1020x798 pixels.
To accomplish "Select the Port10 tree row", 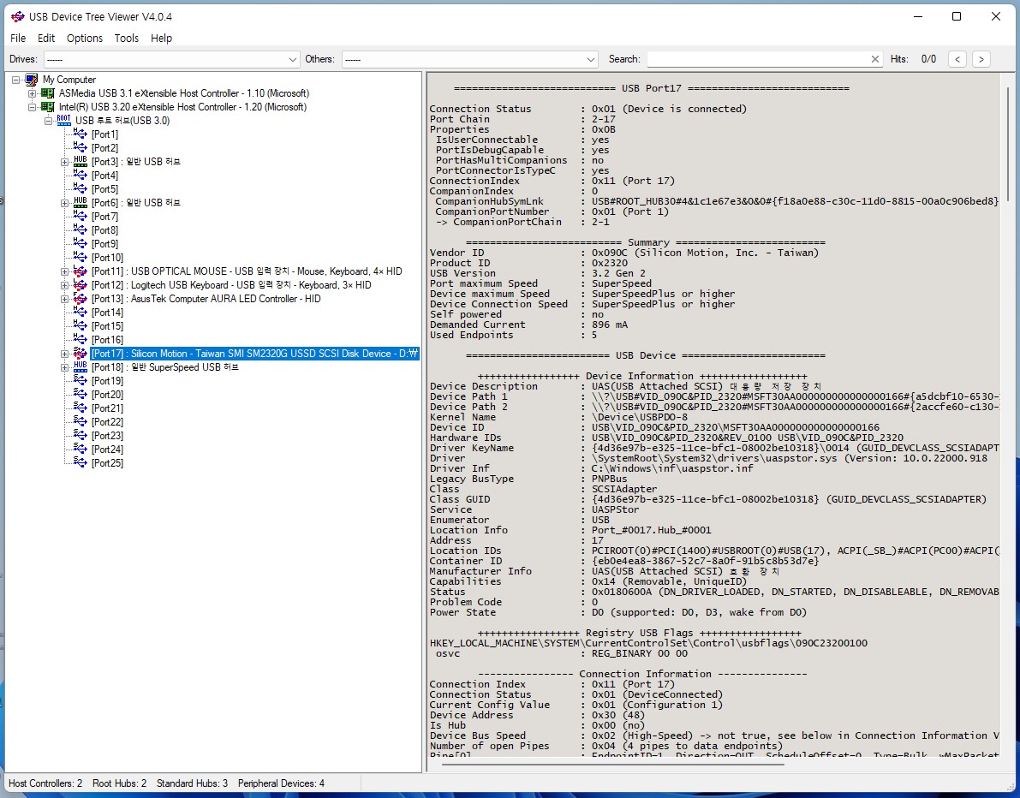I will click(x=107, y=258).
